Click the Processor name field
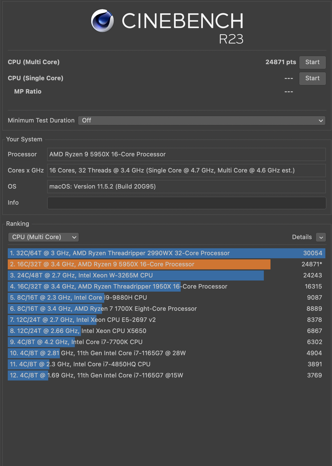The height and width of the screenshot is (466, 332). 186,154
